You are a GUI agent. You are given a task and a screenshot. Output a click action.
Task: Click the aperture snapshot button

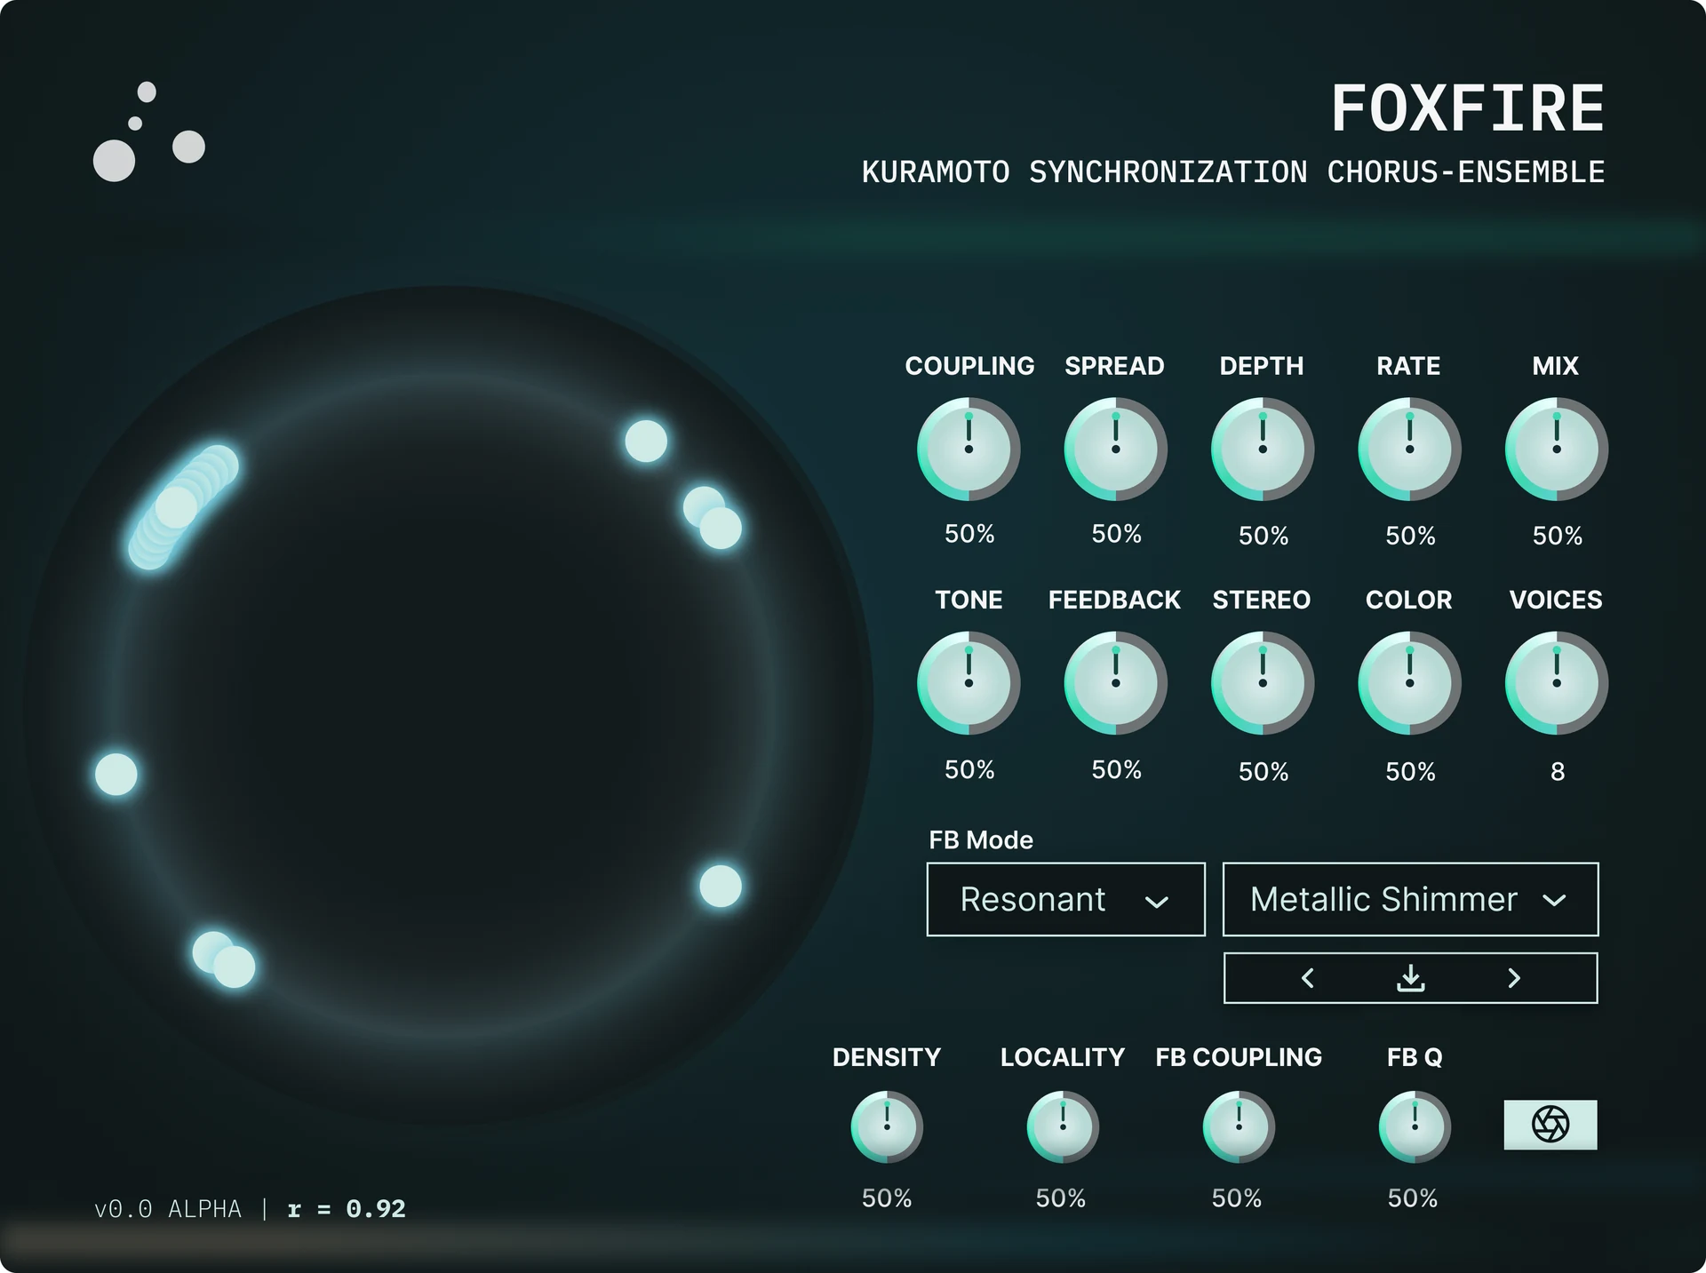[x=1551, y=1125]
